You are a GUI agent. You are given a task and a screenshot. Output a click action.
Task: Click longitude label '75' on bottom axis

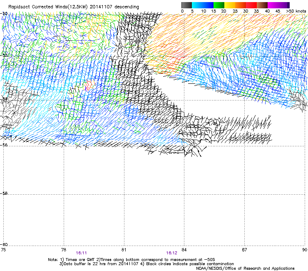pyautogui.click(x=3, y=250)
